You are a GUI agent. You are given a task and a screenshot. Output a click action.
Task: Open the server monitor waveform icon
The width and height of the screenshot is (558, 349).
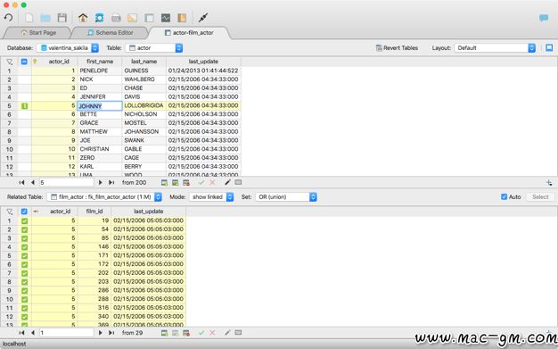click(166, 18)
